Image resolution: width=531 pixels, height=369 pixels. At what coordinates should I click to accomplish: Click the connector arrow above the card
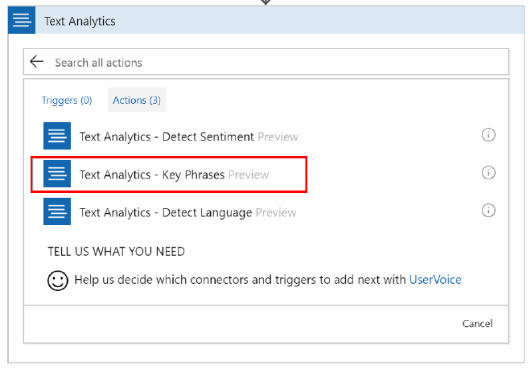point(265,2)
